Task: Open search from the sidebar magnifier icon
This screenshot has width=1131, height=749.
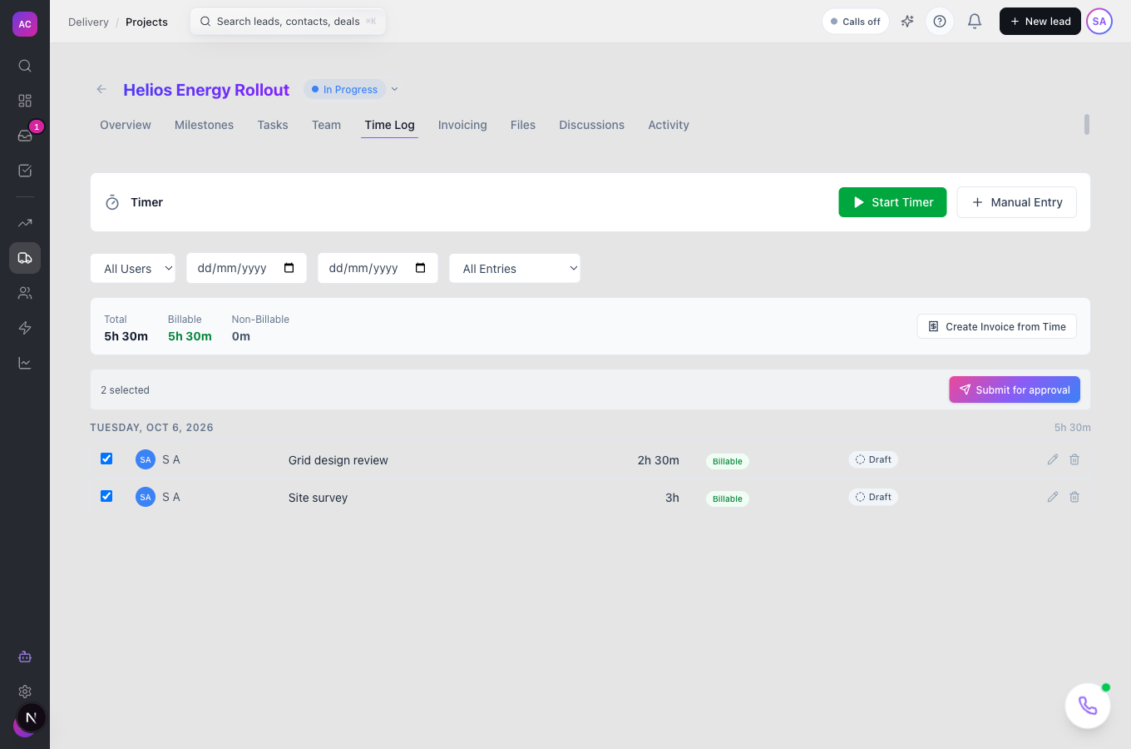Action: (x=25, y=66)
